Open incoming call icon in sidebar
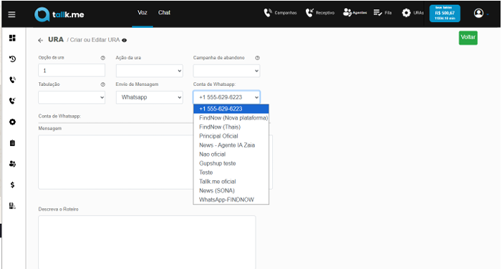 coord(12,101)
